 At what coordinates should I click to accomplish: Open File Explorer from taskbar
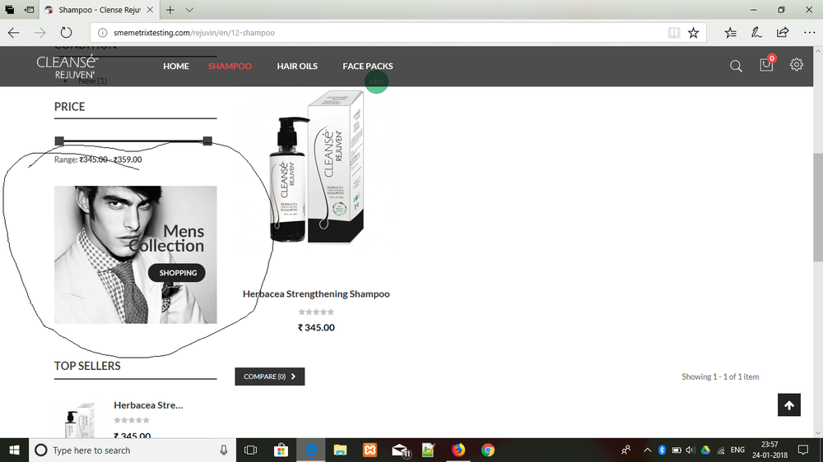click(340, 450)
